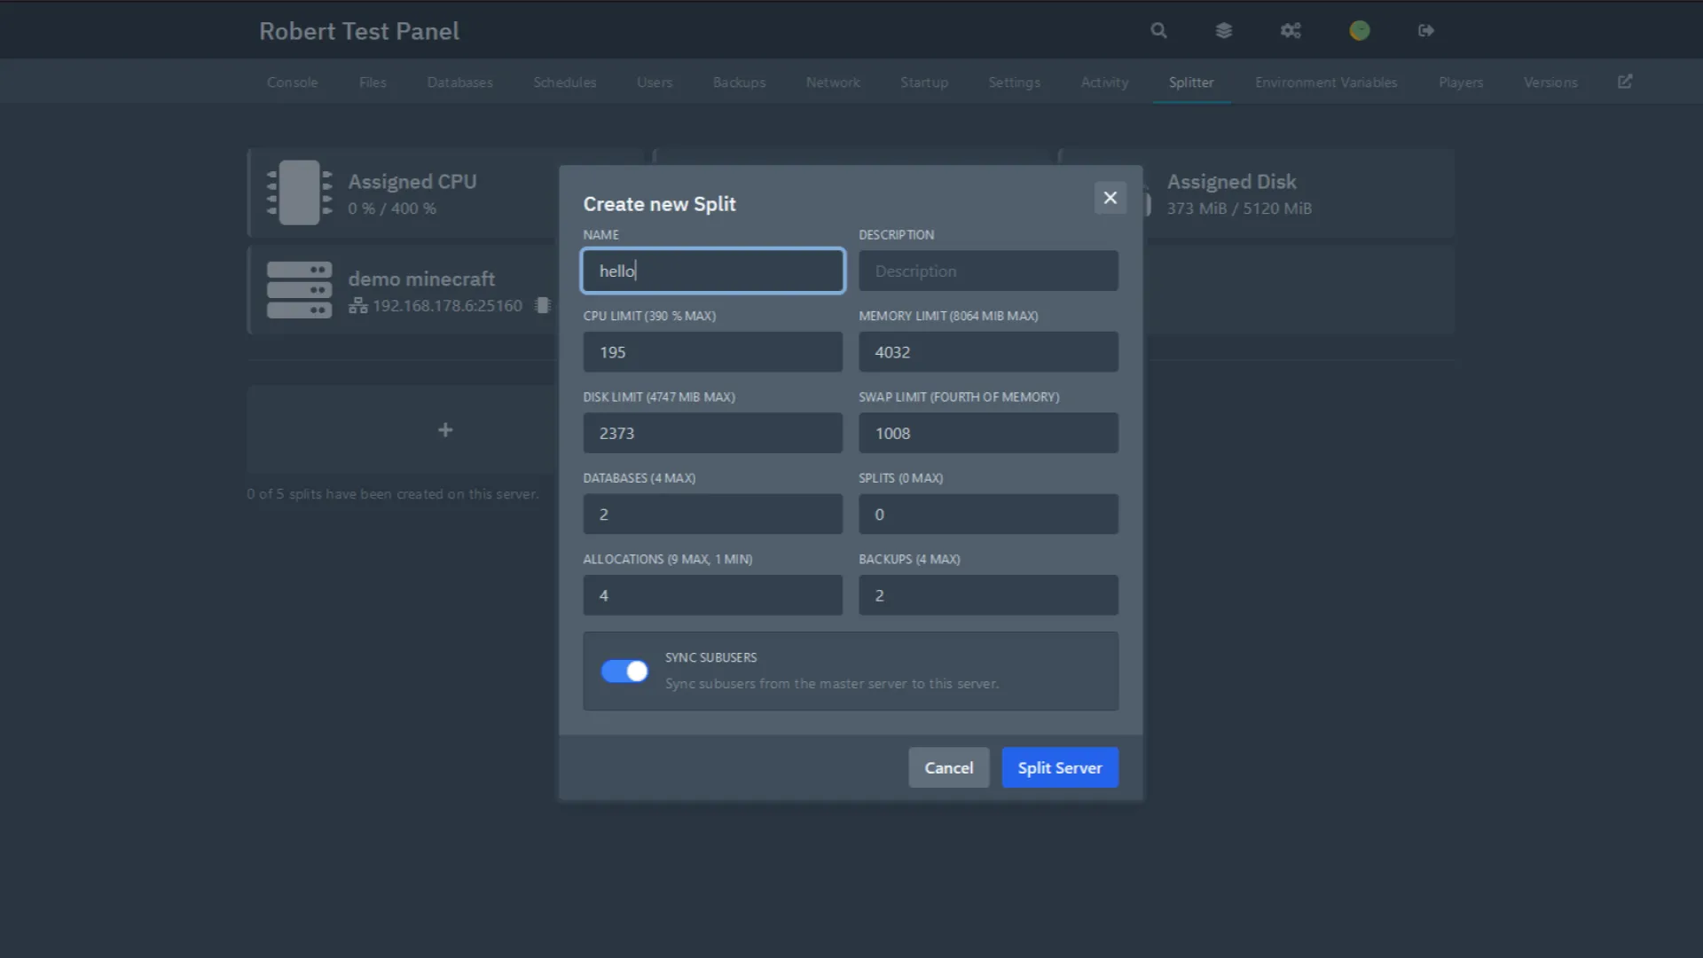Click the demo minecraft server icon
Viewport: 1703px width, 958px height.
tap(300, 289)
